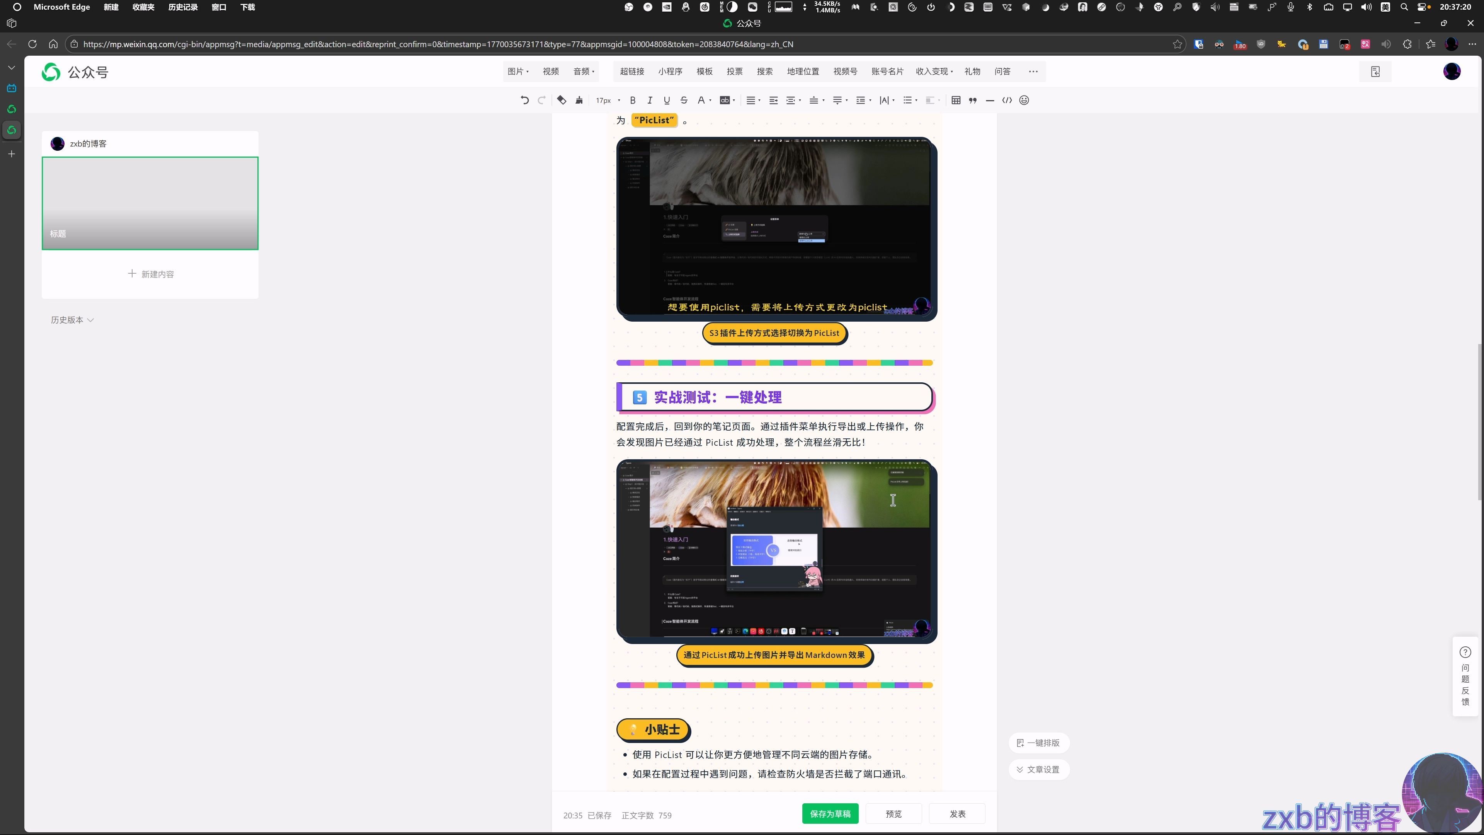The image size is (1484, 835).
Task: Toggle bold formatting
Action: (633, 100)
